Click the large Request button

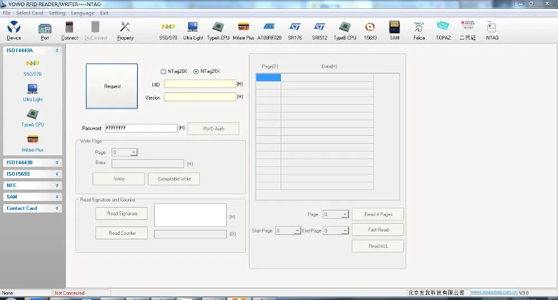pyautogui.click(x=112, y=86)
